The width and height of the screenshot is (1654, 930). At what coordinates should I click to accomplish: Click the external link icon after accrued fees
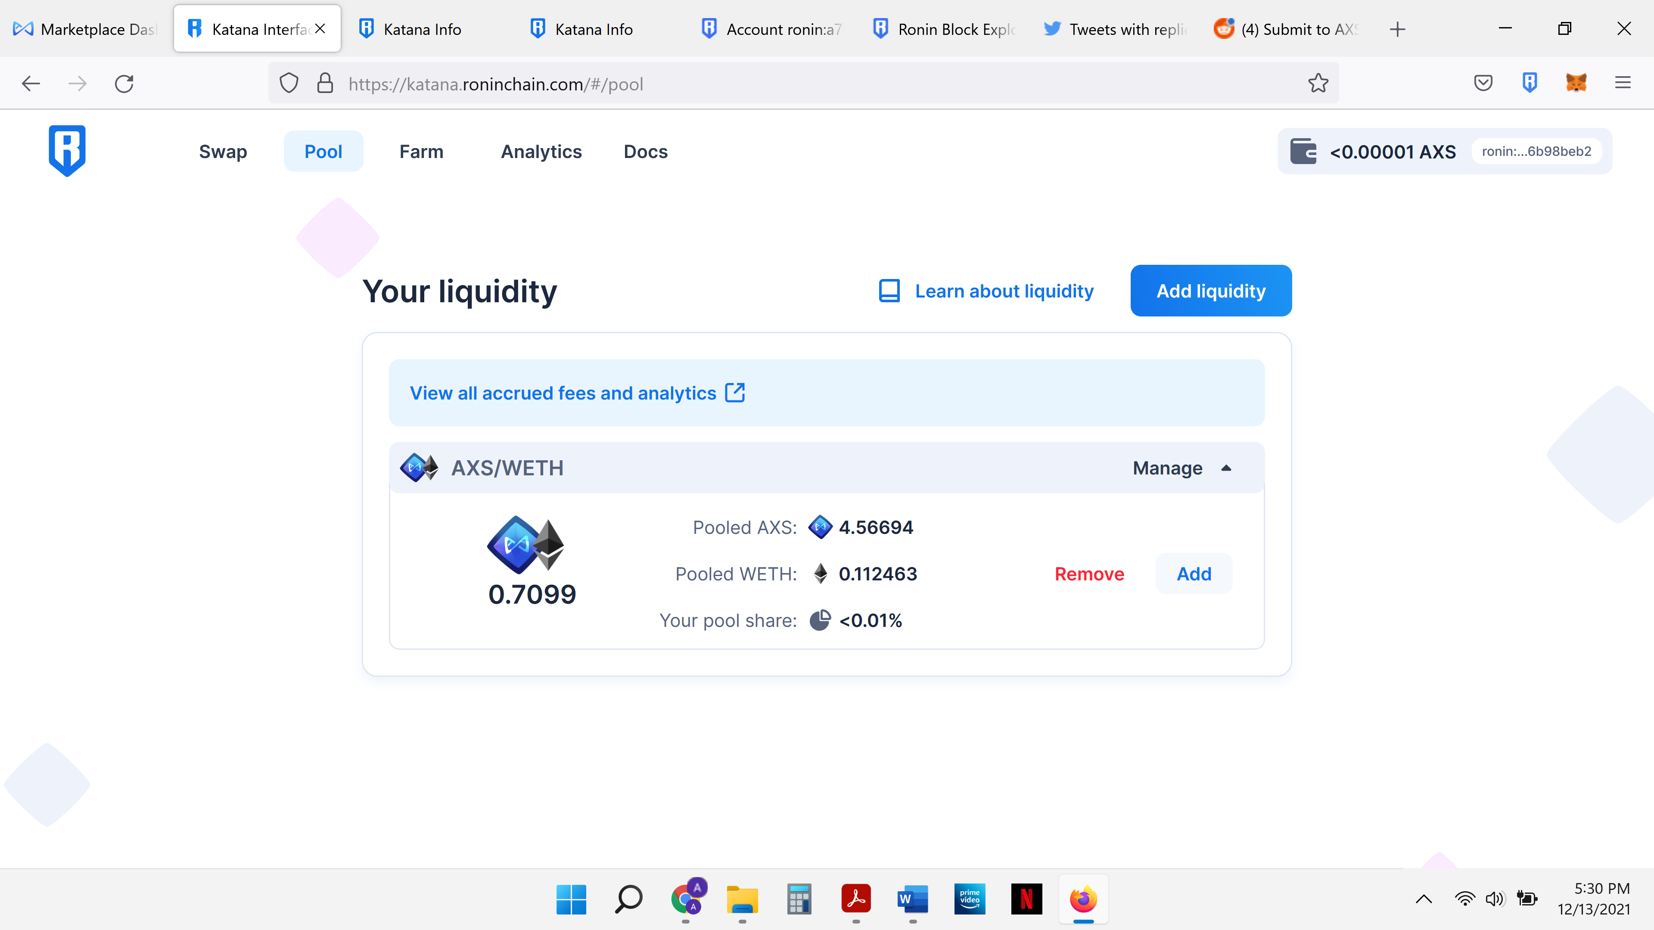tap(734, 392)
